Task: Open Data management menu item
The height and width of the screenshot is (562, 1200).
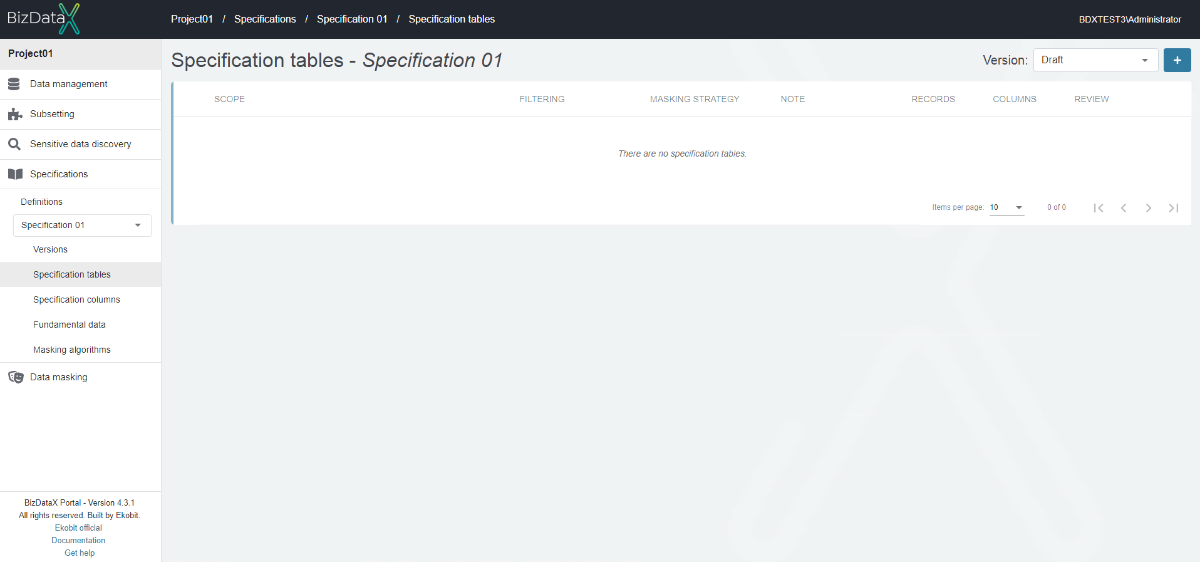Action: [80, 84]
